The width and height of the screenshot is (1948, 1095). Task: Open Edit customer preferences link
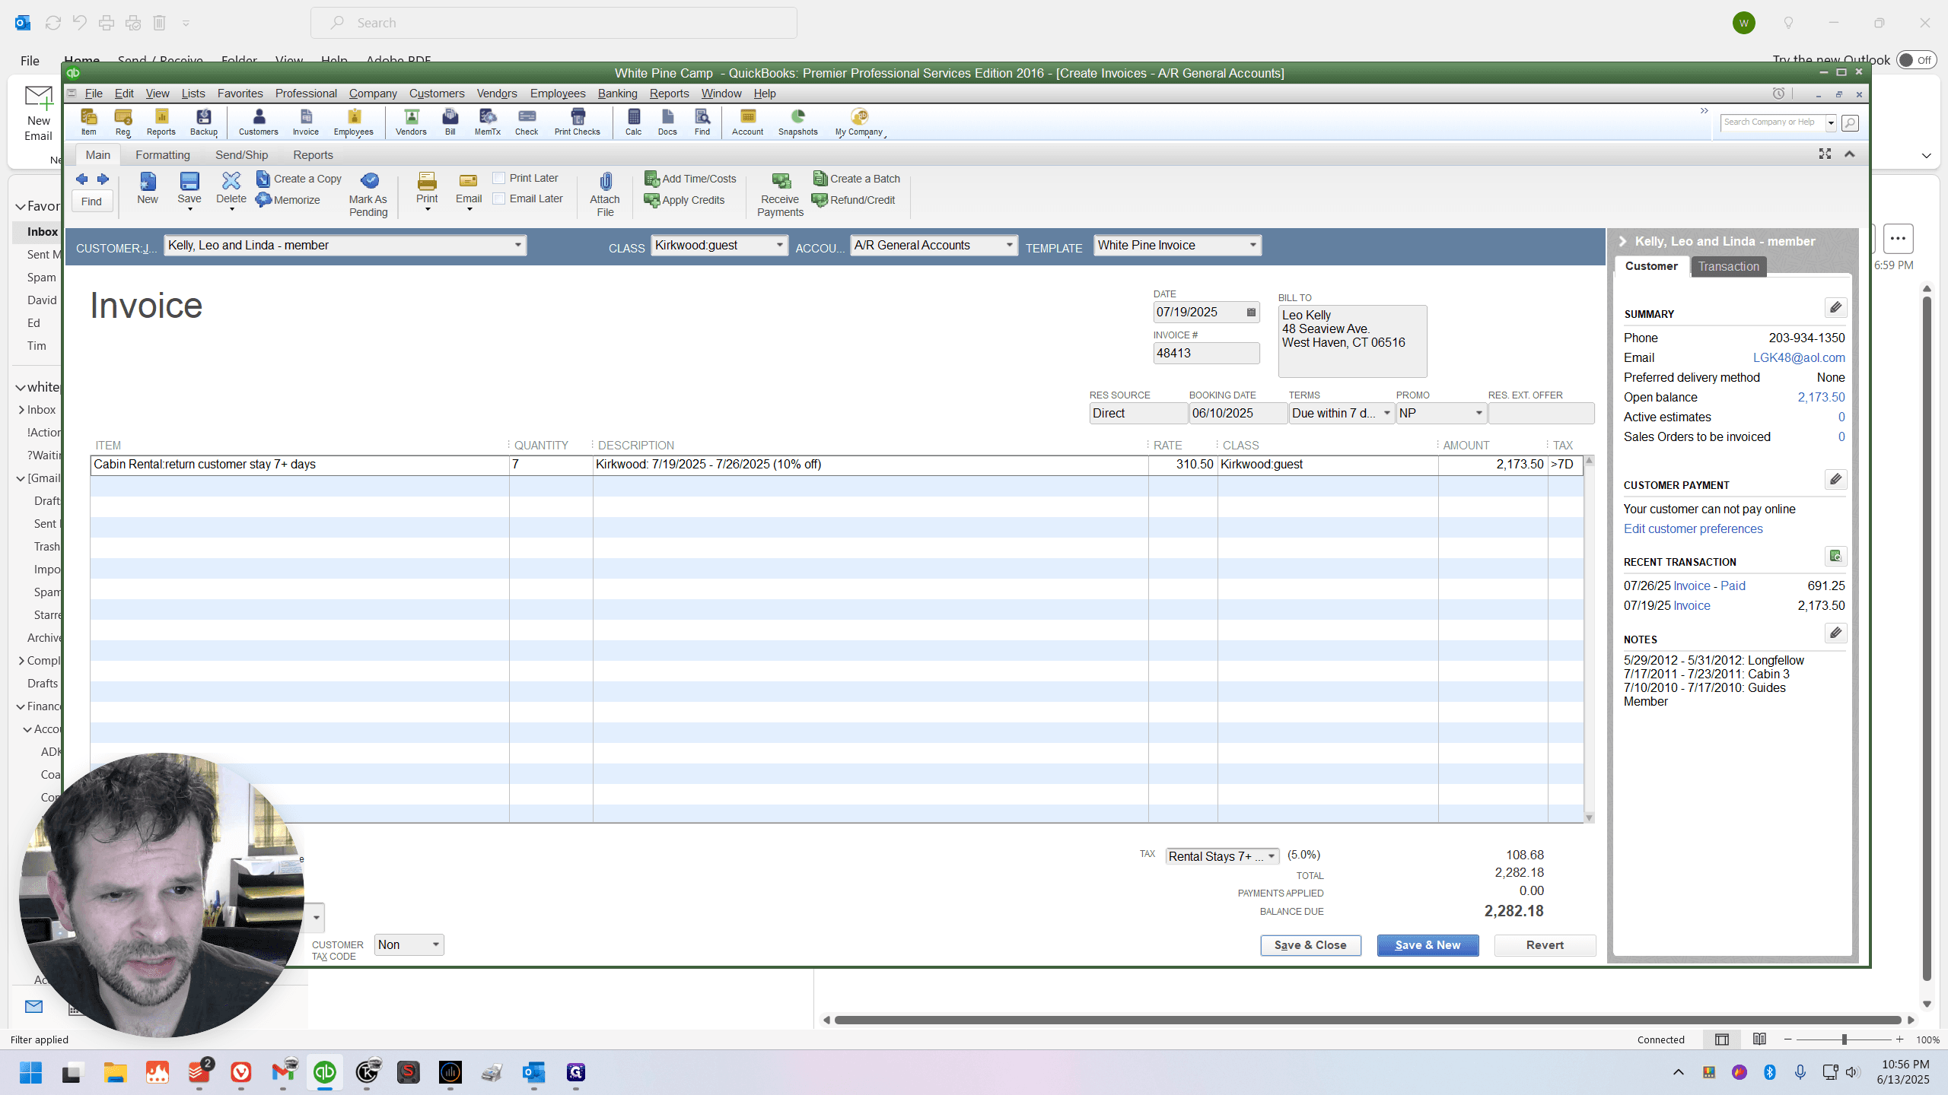(1693, 528)
